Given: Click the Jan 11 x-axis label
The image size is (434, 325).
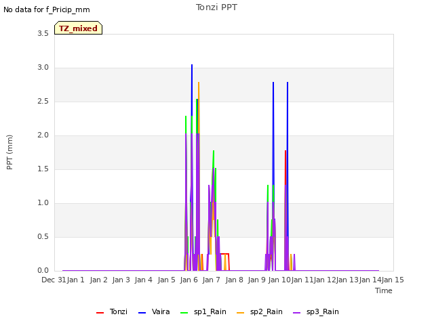Looking at the screenshot, I should 302,280.
